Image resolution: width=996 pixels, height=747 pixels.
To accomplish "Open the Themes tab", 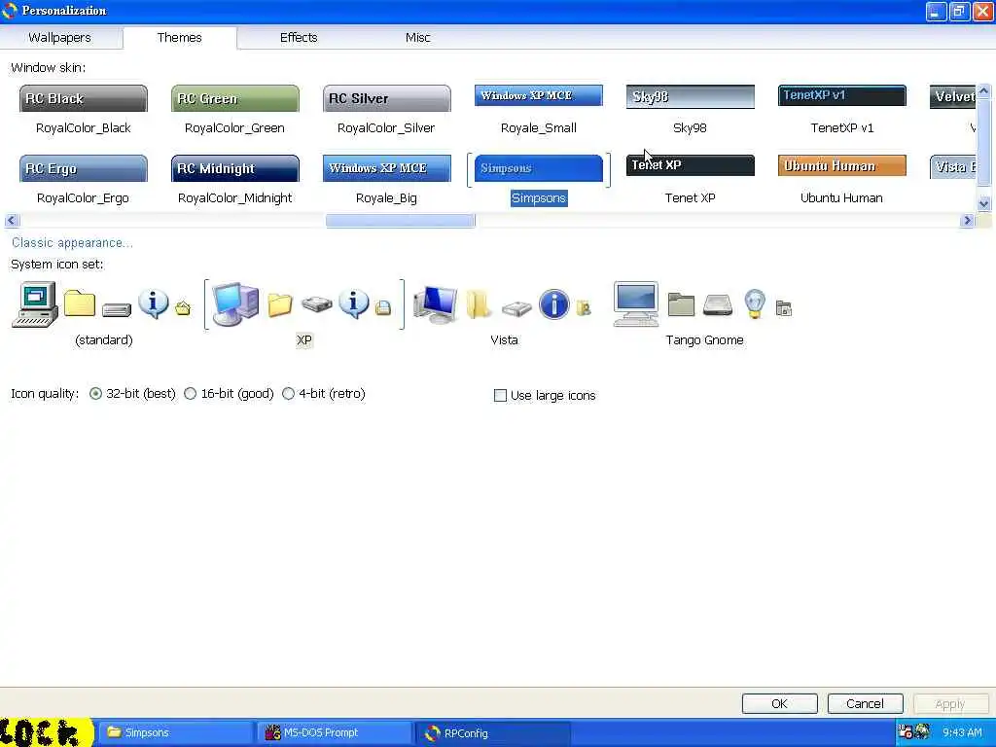I will point(180,38).
